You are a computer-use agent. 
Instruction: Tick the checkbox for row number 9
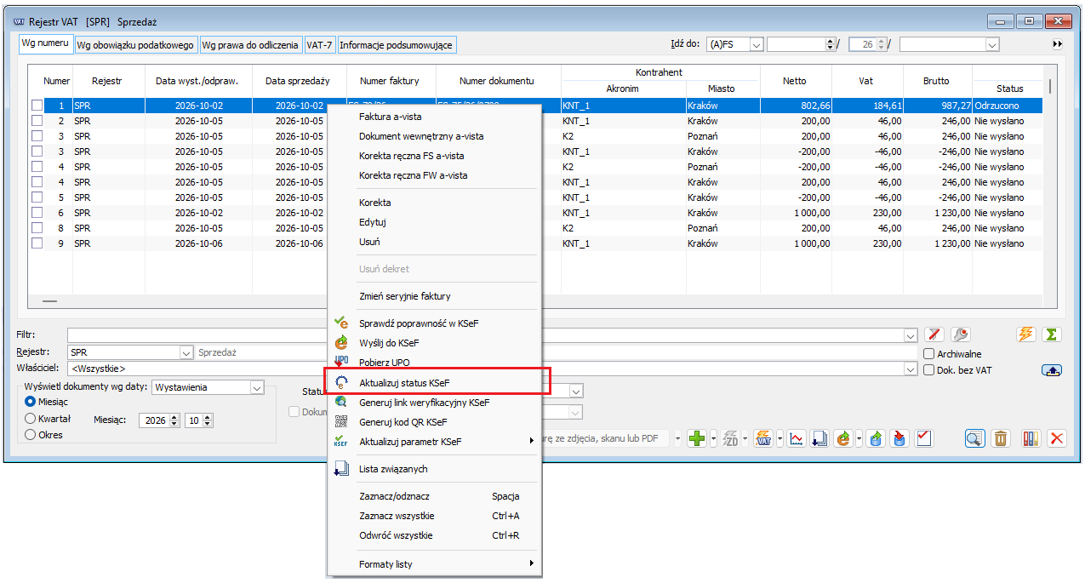point(37,243)
